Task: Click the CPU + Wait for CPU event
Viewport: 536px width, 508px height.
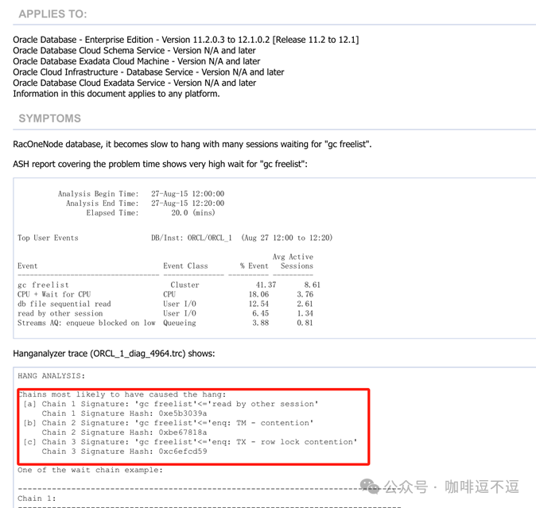Action: (54, 294)
